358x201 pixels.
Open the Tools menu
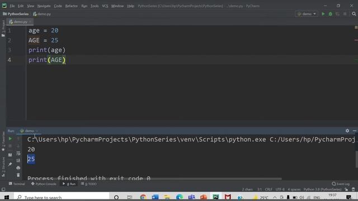(x=95, y=6)
